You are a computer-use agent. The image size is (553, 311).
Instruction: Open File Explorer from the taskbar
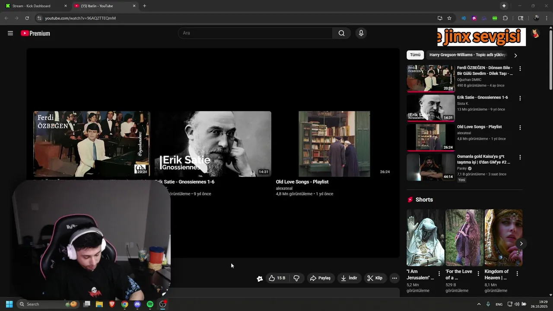tap(99, 304)
